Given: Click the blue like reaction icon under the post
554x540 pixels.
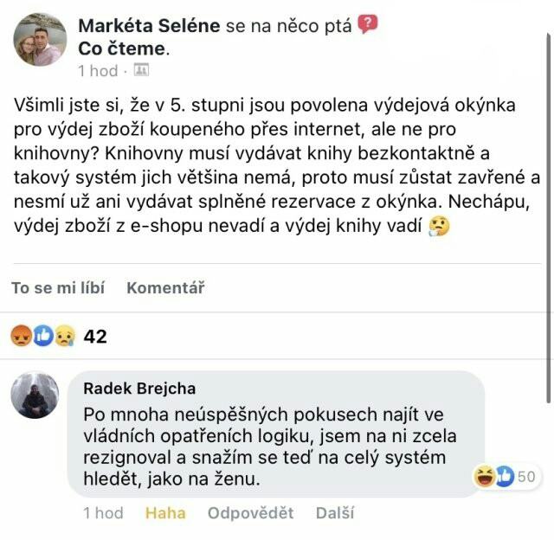Looking at the screenshot, I should point(43,336).
